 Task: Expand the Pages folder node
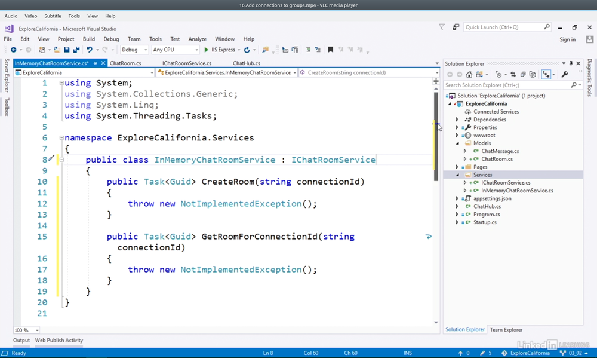pyautogui.click(x=457, y=167)
